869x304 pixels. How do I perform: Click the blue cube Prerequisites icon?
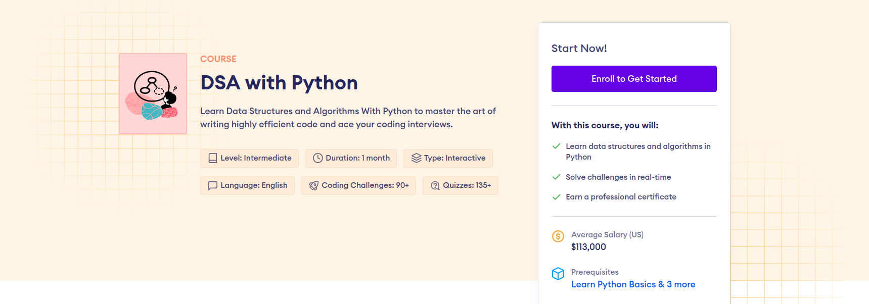pos(558,274)
